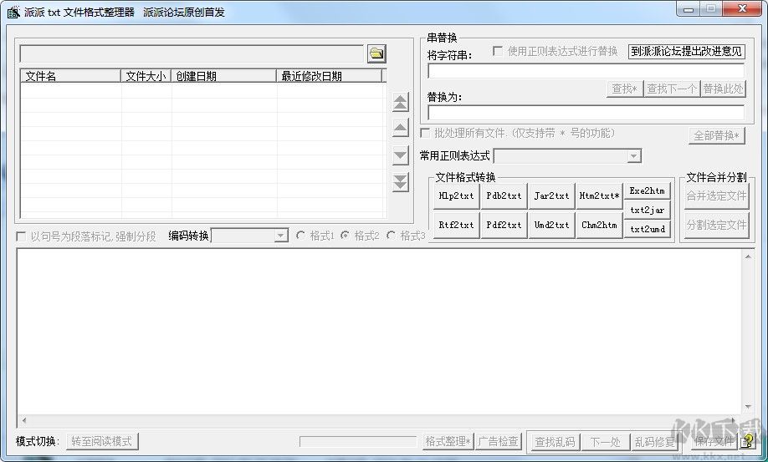
Task: Click Exe2htm conversion button
Action: tap(647, 191)
